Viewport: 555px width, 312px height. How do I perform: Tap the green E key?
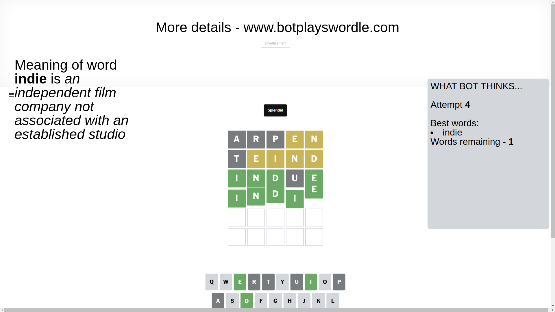coord(240,282)
